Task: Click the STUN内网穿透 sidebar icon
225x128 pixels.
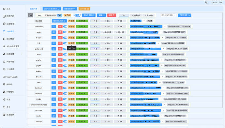Action: coord(4,46)
